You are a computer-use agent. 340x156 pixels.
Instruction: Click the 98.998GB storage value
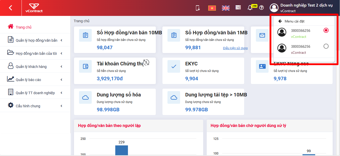108,110
